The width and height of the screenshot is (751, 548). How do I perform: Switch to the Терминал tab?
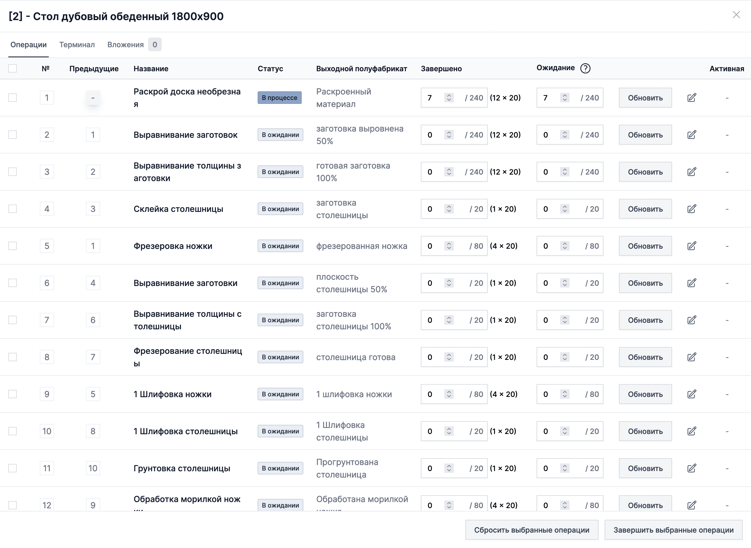pyautogui.click(x=77, y=44)
